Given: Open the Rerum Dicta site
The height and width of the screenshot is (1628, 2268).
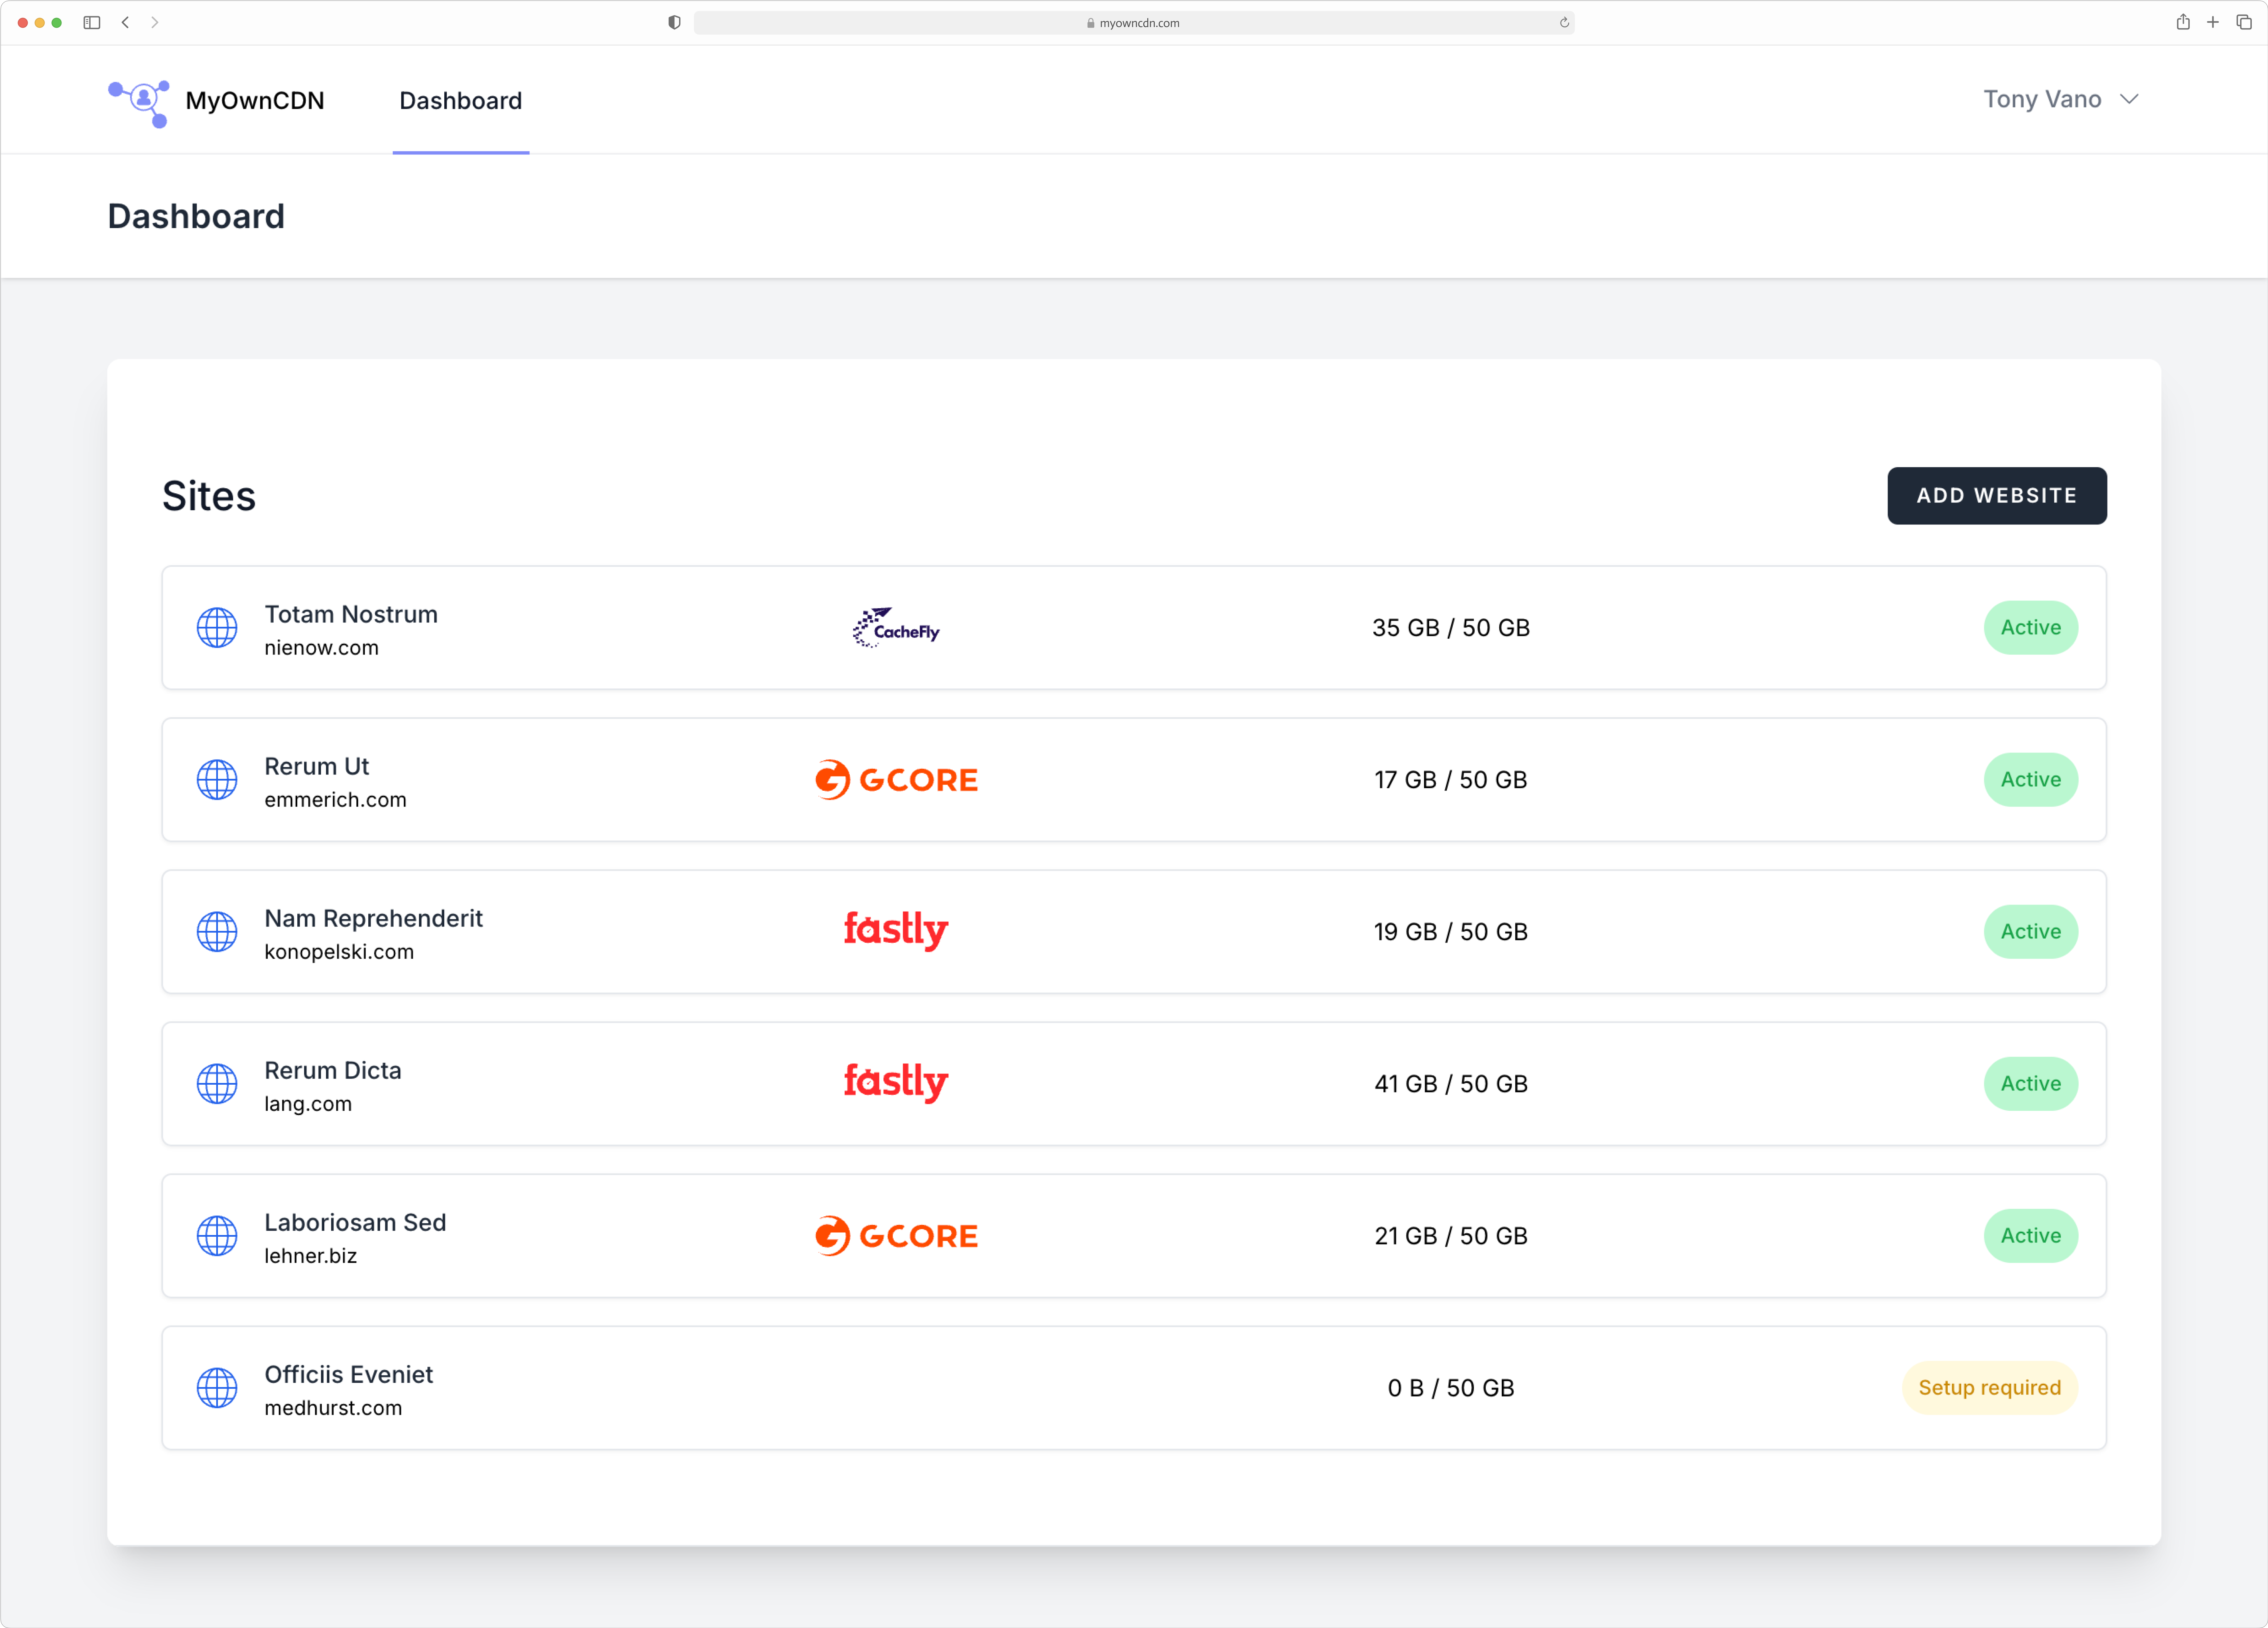Looking at the screenshot, I should [1134, 1084].
